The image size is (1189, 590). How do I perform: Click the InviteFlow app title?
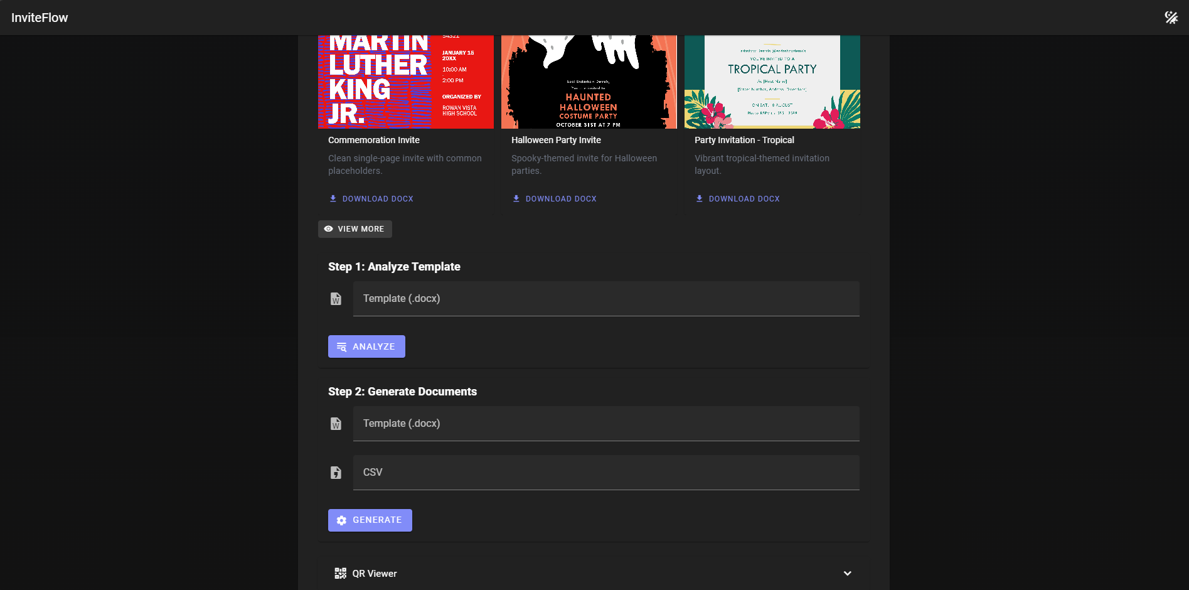(x=40, y=18)
